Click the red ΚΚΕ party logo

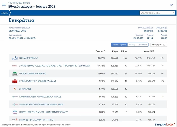tap(15, 81)
